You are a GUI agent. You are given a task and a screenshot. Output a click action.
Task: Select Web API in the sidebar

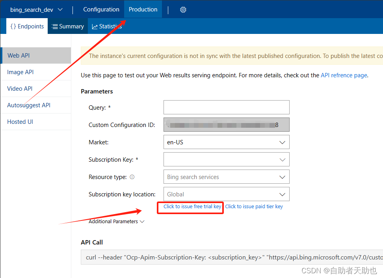point(36,56)
